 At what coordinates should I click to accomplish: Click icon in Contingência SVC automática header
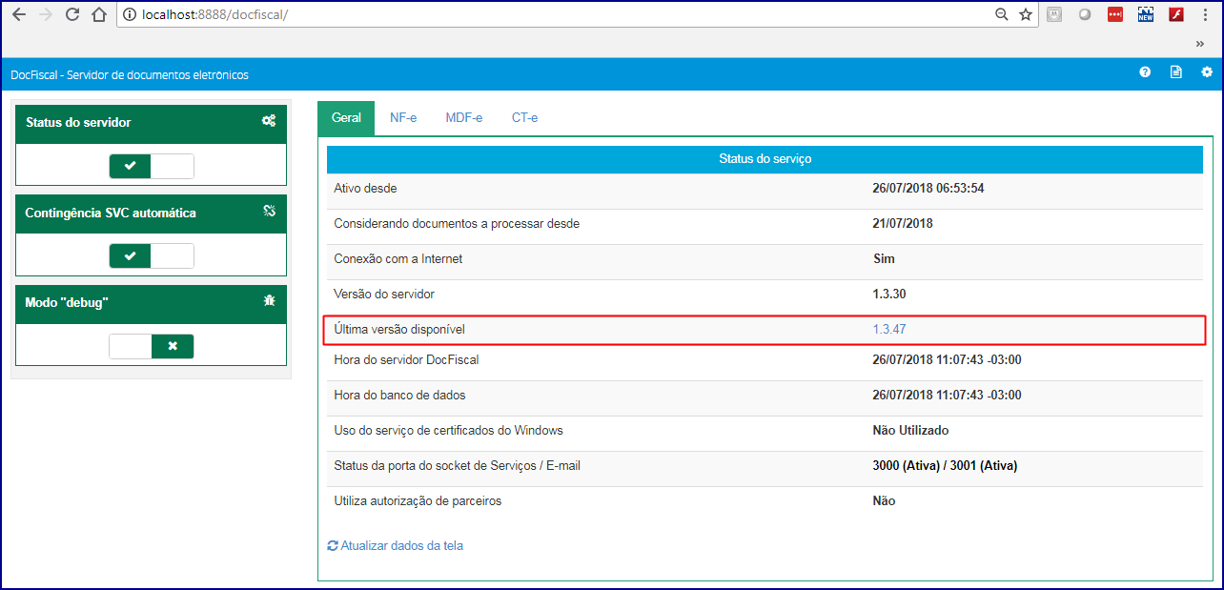click(x=270, y=211)
